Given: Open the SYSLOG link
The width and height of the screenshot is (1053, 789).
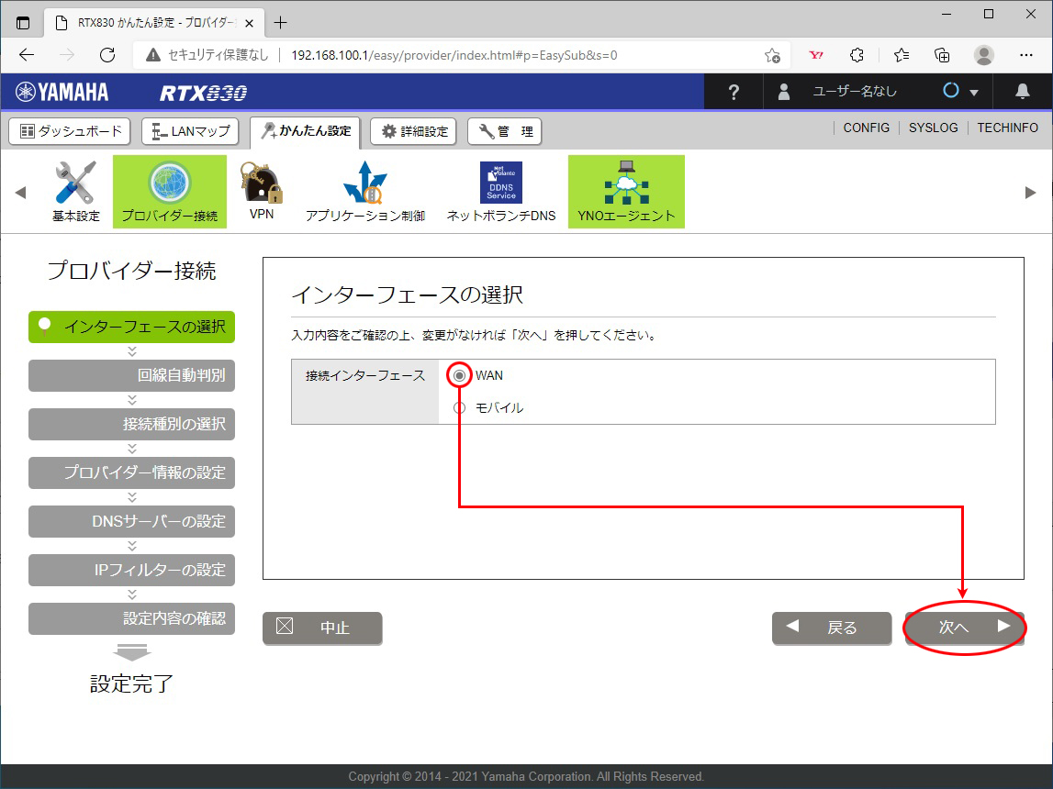Looking at the screenshot, I should [x=933, y=128].
